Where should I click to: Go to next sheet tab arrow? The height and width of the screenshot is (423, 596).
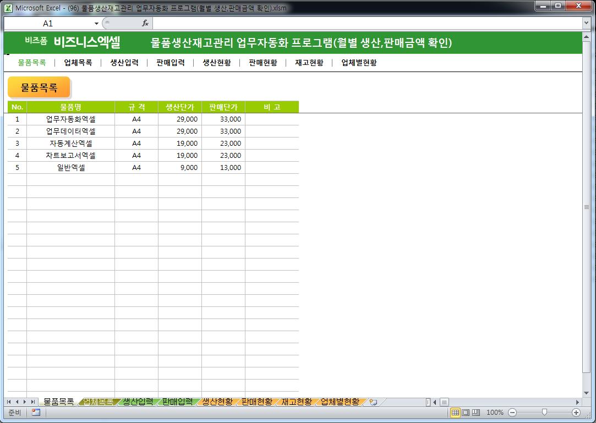[25, 402]
